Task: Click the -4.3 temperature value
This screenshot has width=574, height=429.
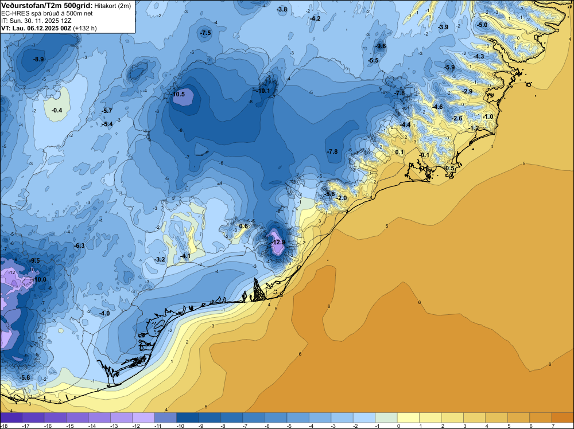Action: pyautogui.click(x=479, y=56)
